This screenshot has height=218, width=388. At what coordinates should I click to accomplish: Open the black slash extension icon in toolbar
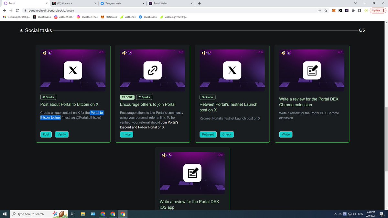click(340, 10)
